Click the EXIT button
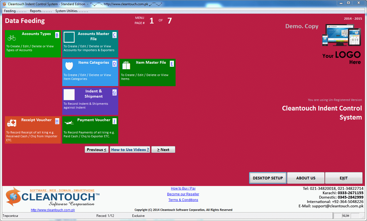Image resolution: width=367 pixels, height=221 pixels. pyautogui.click(x=344, y=178)
